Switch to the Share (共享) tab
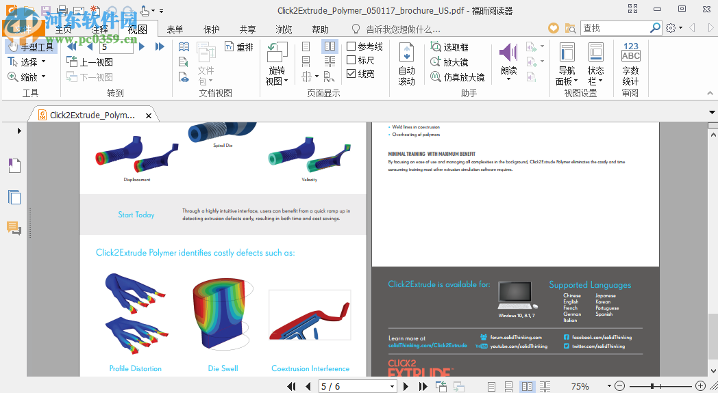The width and height of the screenshot is (718, 393). 248,29
